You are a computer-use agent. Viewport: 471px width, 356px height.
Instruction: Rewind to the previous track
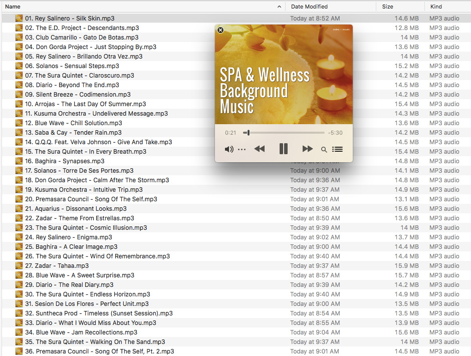pyautogui.click(x=260, y=149)
